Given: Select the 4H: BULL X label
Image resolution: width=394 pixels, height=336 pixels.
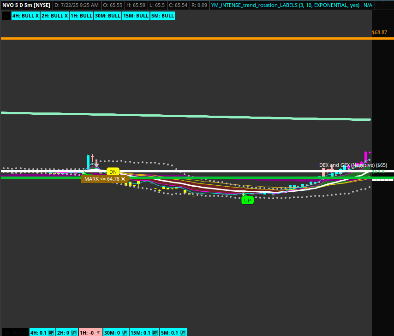Looking at the screenshot, I should [x=25, y=16].
